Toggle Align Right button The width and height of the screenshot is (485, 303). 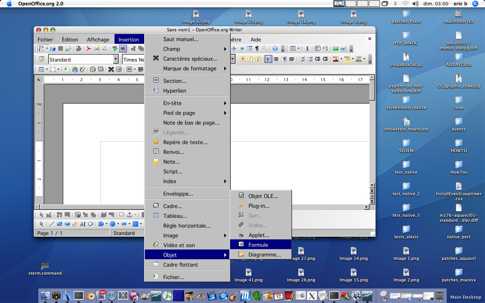[284, 59]
